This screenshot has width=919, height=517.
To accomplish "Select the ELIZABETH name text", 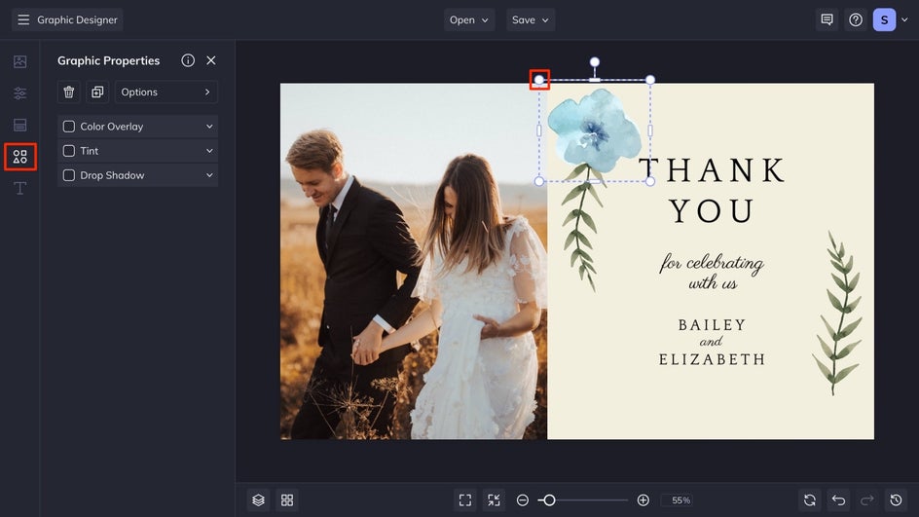I will (x=712, y=359).
